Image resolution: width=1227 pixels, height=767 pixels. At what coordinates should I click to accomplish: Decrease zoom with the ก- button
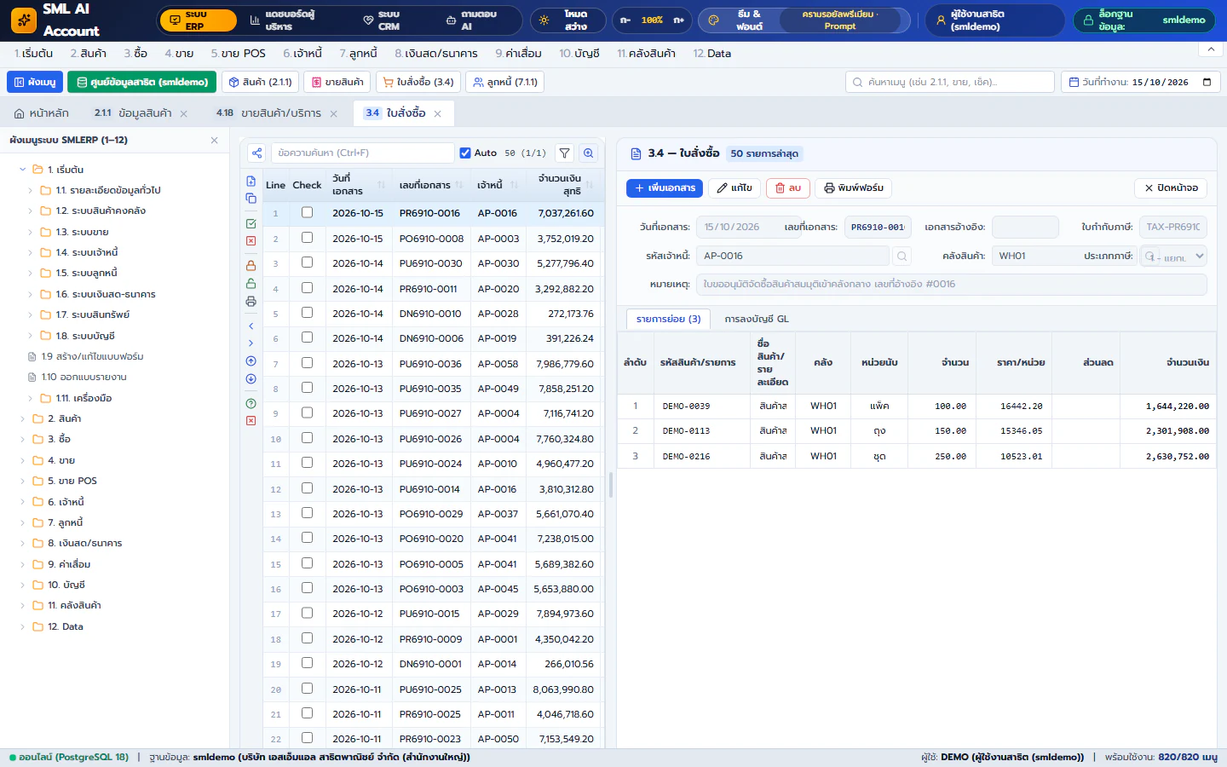click(625, 20)
